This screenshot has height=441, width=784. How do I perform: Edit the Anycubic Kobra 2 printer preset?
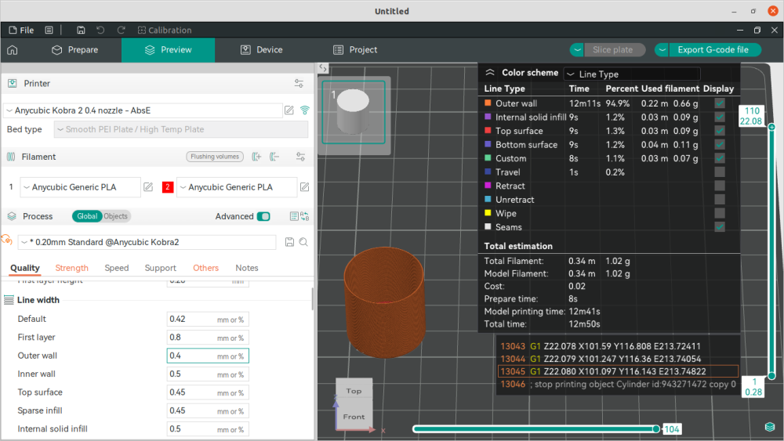pos(289,110)
